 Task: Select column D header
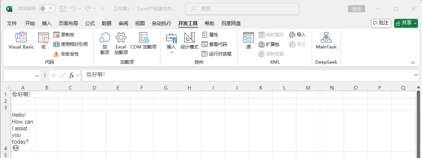(x=94, y=88)
